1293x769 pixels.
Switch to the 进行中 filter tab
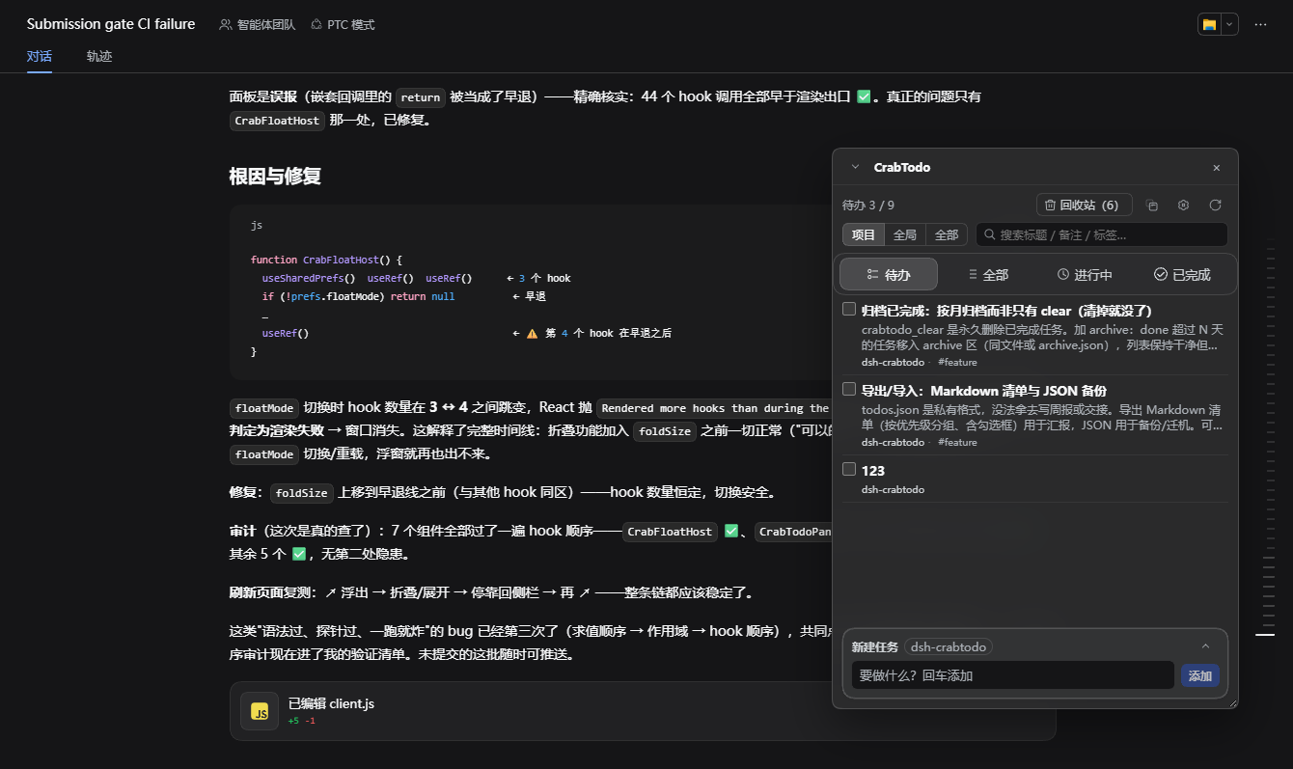tap(1085, 275)
